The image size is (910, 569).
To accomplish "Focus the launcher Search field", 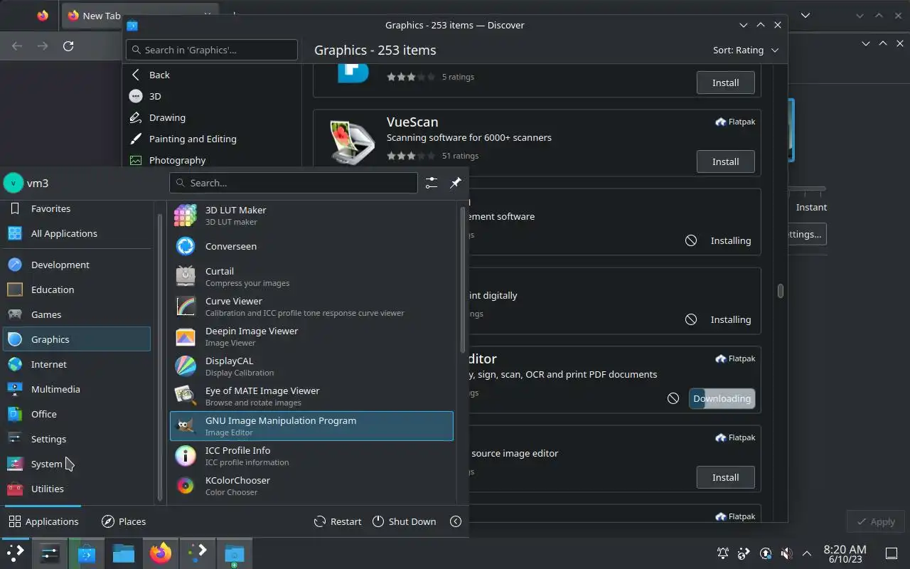I will [x=294, y=183].
